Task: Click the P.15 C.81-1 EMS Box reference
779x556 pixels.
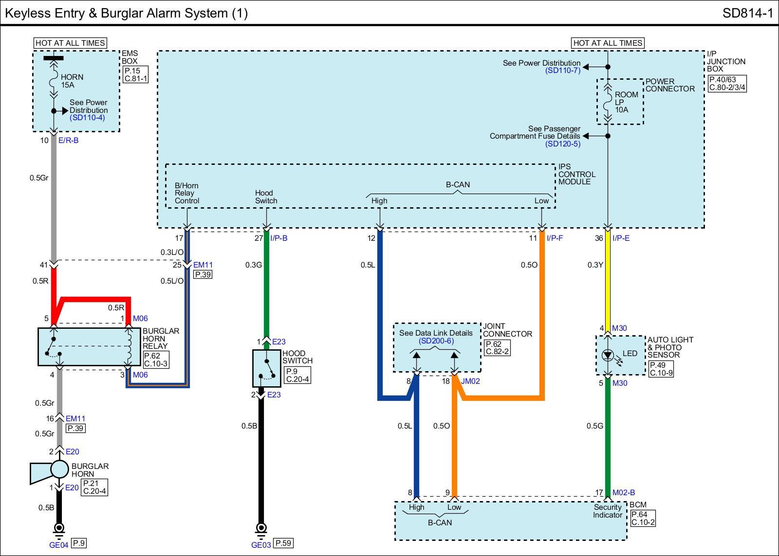Action: 135,74
